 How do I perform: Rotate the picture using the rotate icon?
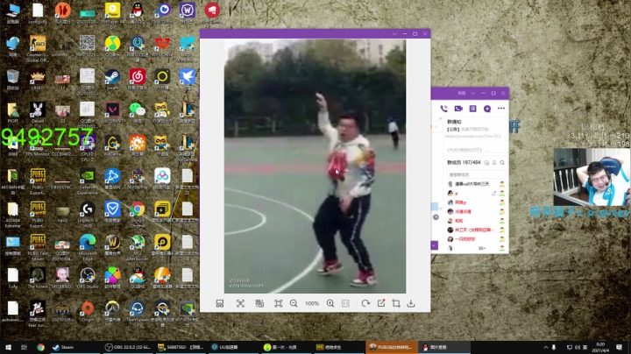(x=365, y=303)
